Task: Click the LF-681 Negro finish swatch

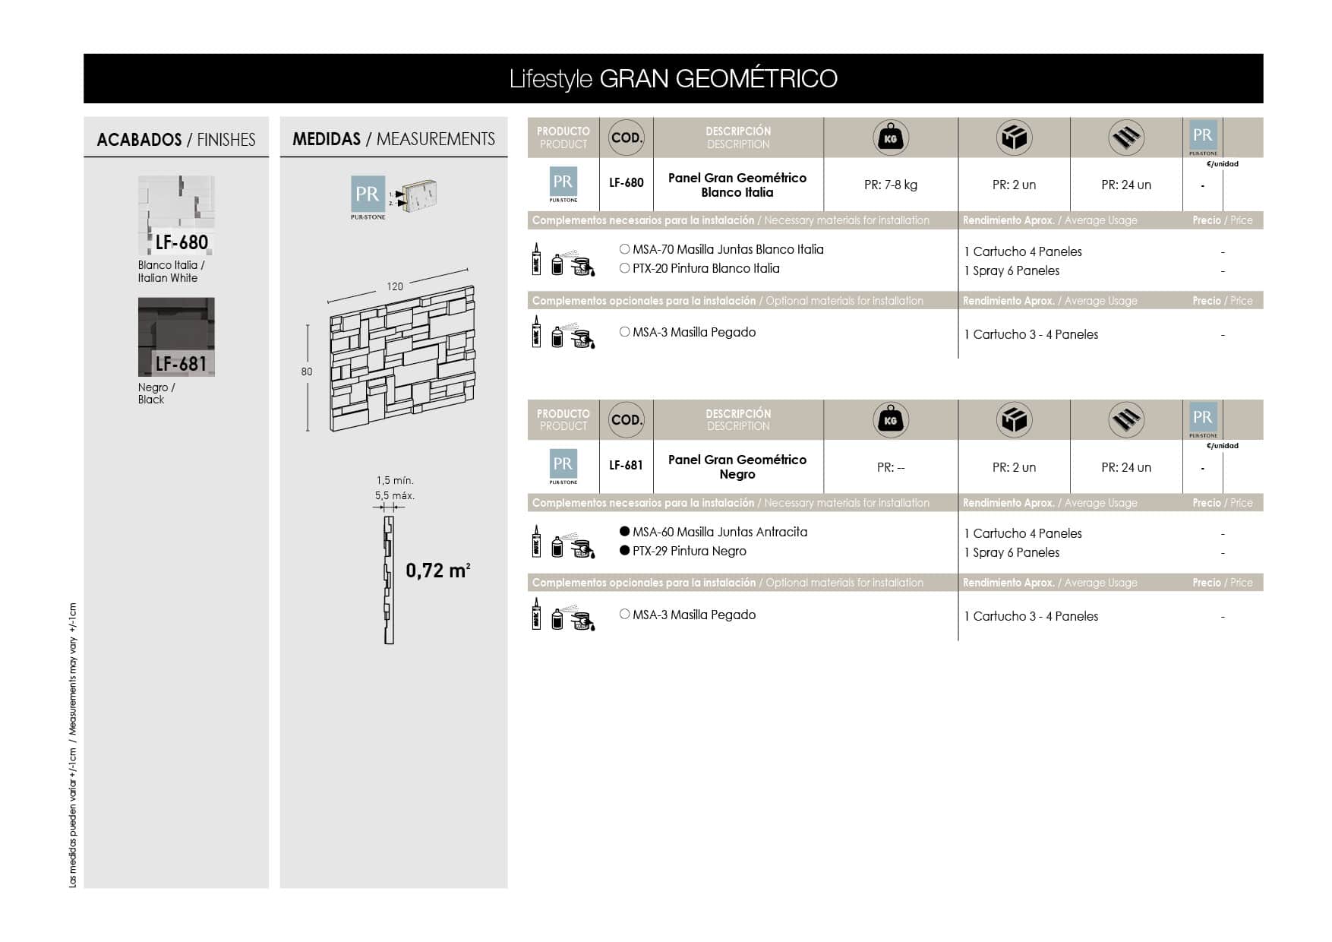Action: point(176,337)
